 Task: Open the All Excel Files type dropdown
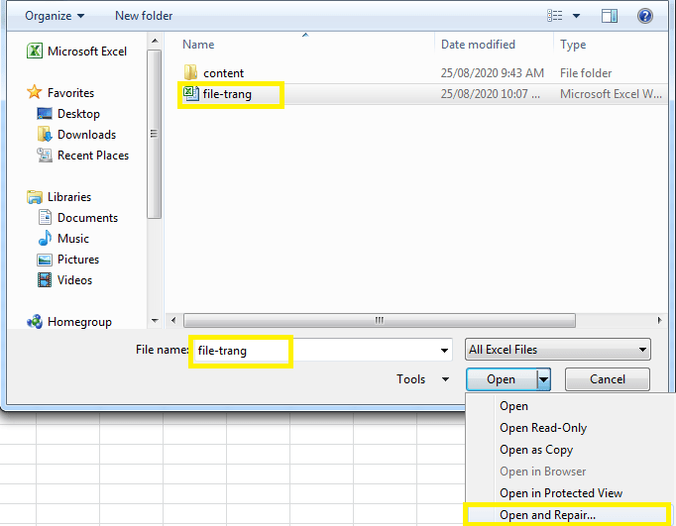[x=558, y=350]
